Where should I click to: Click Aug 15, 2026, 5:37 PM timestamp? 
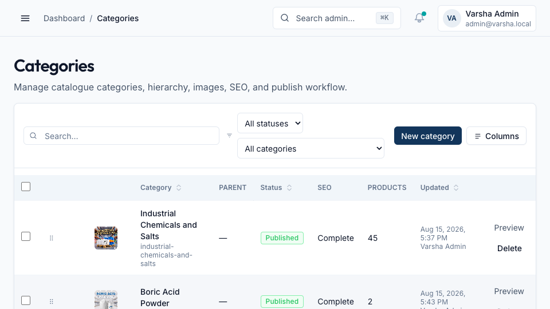tap(443, 233)
